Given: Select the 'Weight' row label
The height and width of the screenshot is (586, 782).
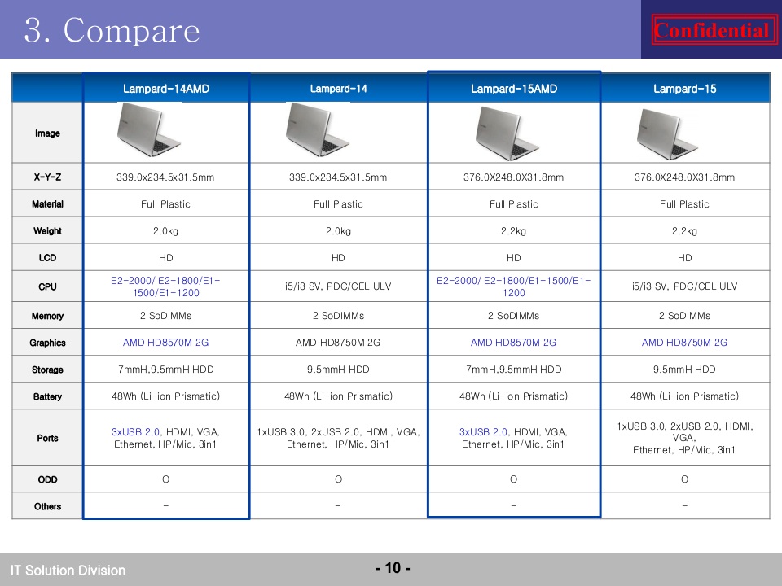Looking at the screenshot, I should 47,230.
